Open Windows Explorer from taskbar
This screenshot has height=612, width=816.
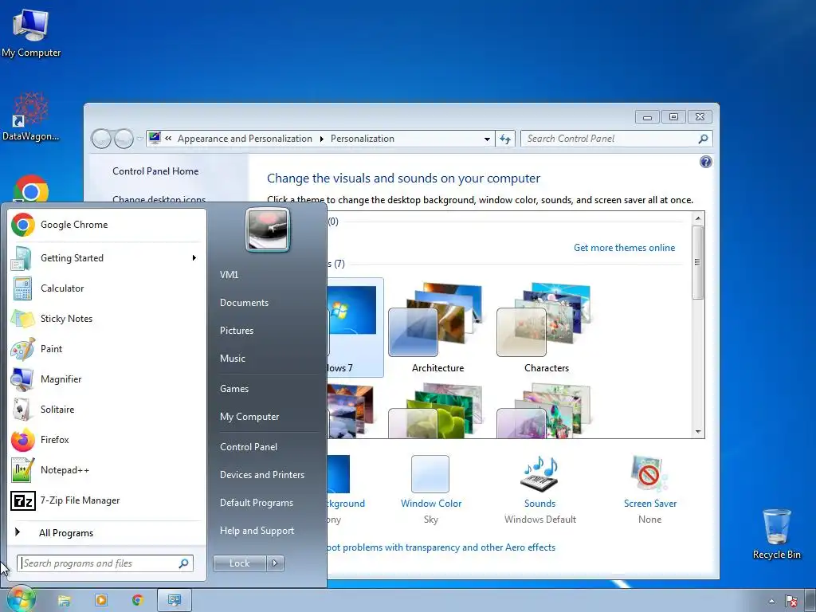pyautogui.click(x=64, y=601)
